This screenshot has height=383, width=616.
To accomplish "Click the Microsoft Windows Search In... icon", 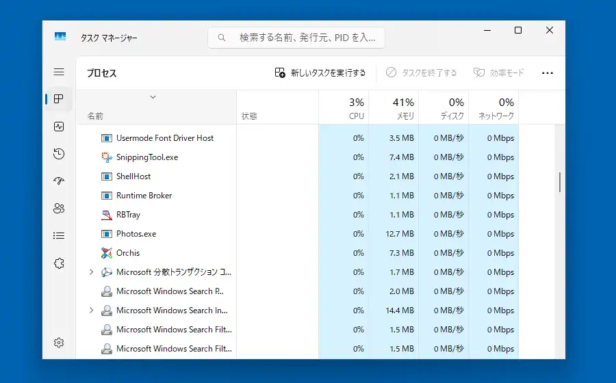I will [107, 311].
